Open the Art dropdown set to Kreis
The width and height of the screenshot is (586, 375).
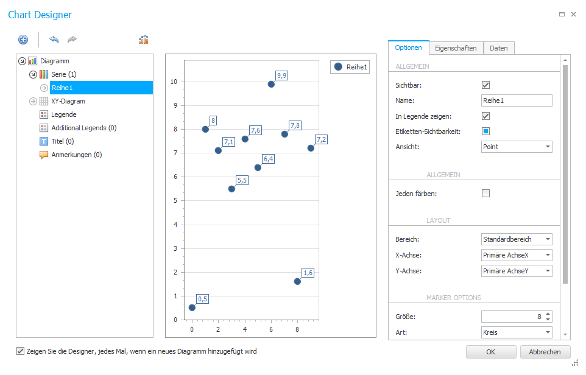[x=517, y=332]
